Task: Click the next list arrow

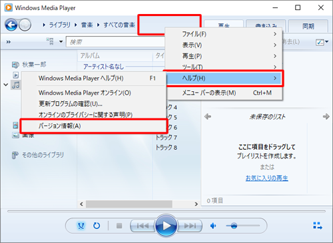Action: [x=326, y=117]
